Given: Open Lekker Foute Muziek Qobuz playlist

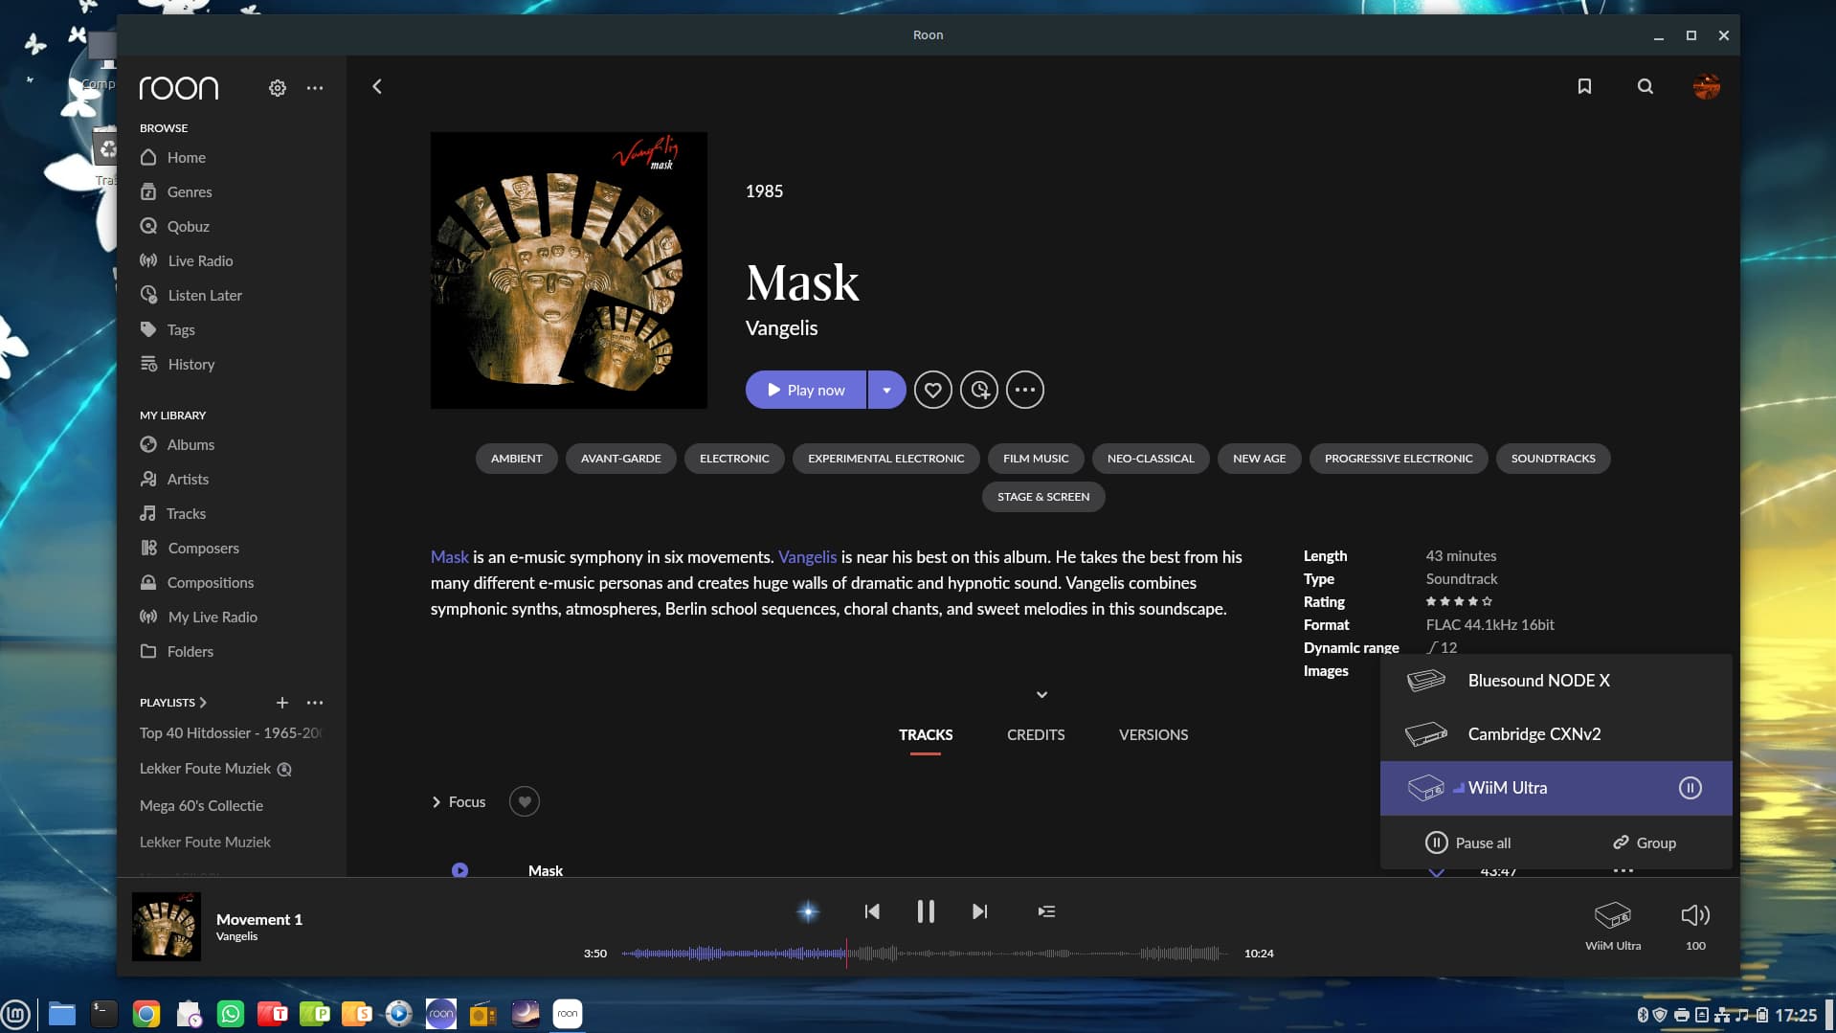Looking at the screenshot, I should (x=216, y=769).
